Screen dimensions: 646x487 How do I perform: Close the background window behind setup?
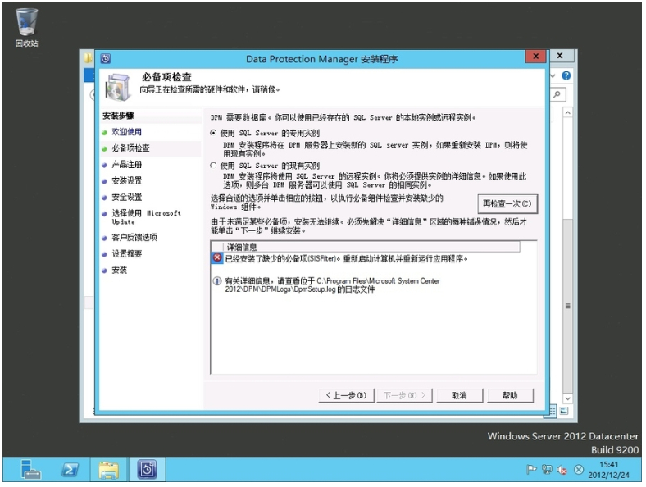(x=559, y=55)
